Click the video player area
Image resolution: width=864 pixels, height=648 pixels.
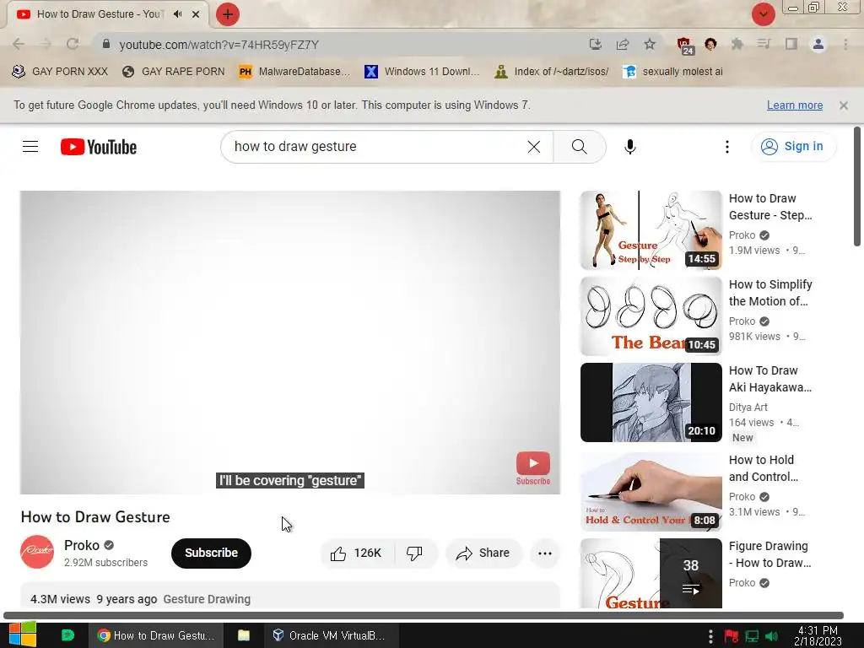pos(290,343)
